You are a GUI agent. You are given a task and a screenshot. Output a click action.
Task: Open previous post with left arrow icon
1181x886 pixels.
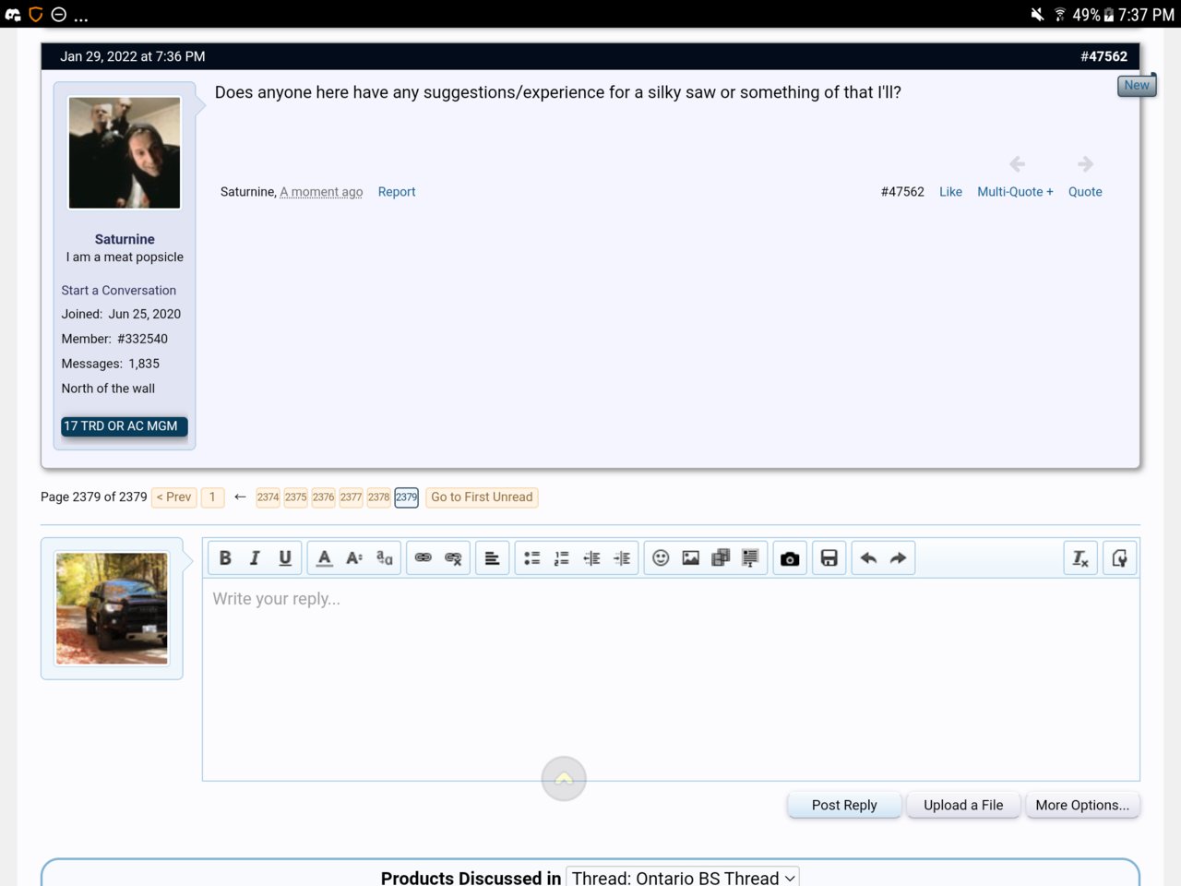pos(1018,164)
